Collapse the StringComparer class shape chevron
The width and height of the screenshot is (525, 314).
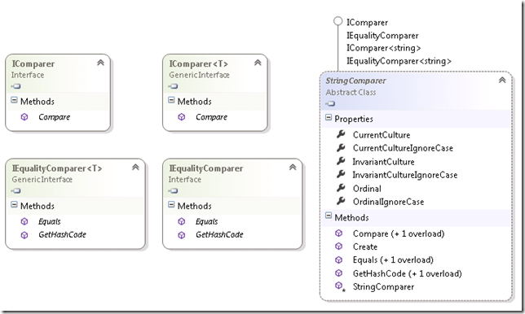[x=502, y=81]
